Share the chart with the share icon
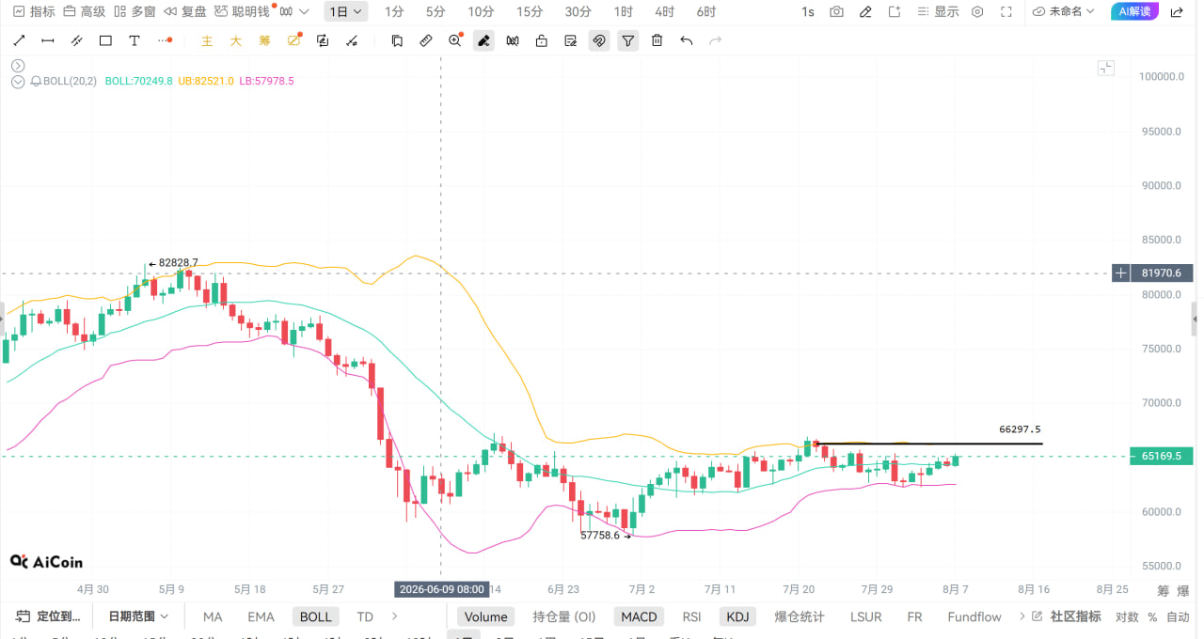This screenshot has width=1204, height=639. click(x=1177, y=11)
